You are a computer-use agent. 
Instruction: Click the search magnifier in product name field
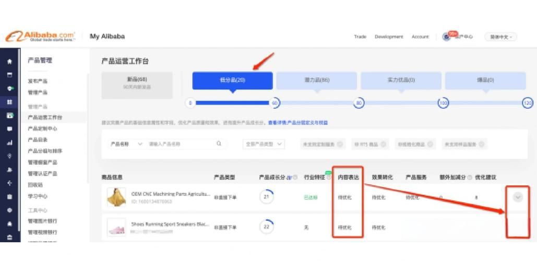219,144
